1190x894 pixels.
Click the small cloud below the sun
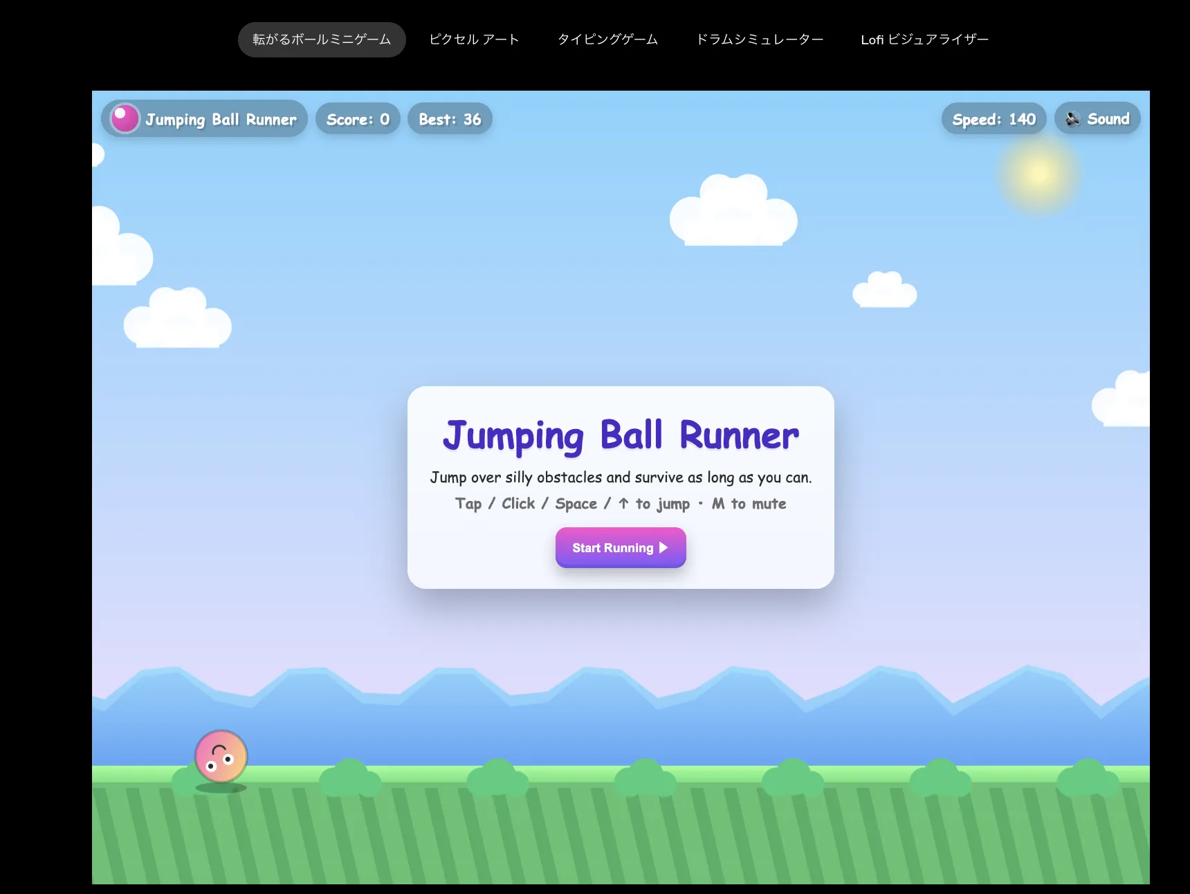coord(884,291)
